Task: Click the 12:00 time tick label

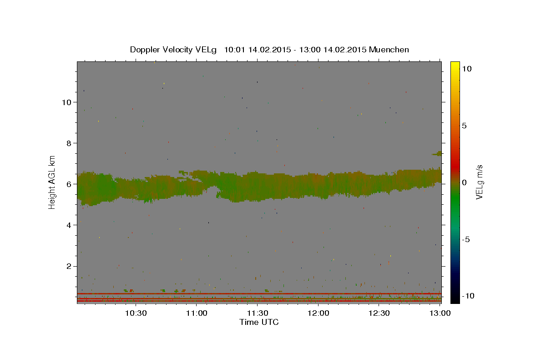Action: (318, 313)
